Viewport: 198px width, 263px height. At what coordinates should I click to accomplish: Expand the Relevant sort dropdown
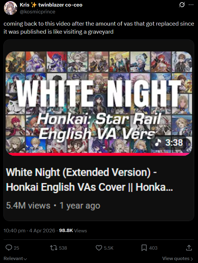(15, 259)
